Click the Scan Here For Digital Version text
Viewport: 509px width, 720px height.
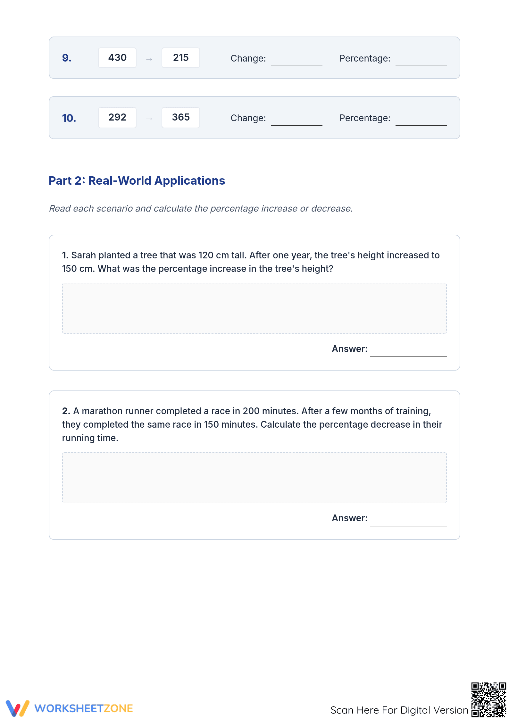[x=399, y=710]
